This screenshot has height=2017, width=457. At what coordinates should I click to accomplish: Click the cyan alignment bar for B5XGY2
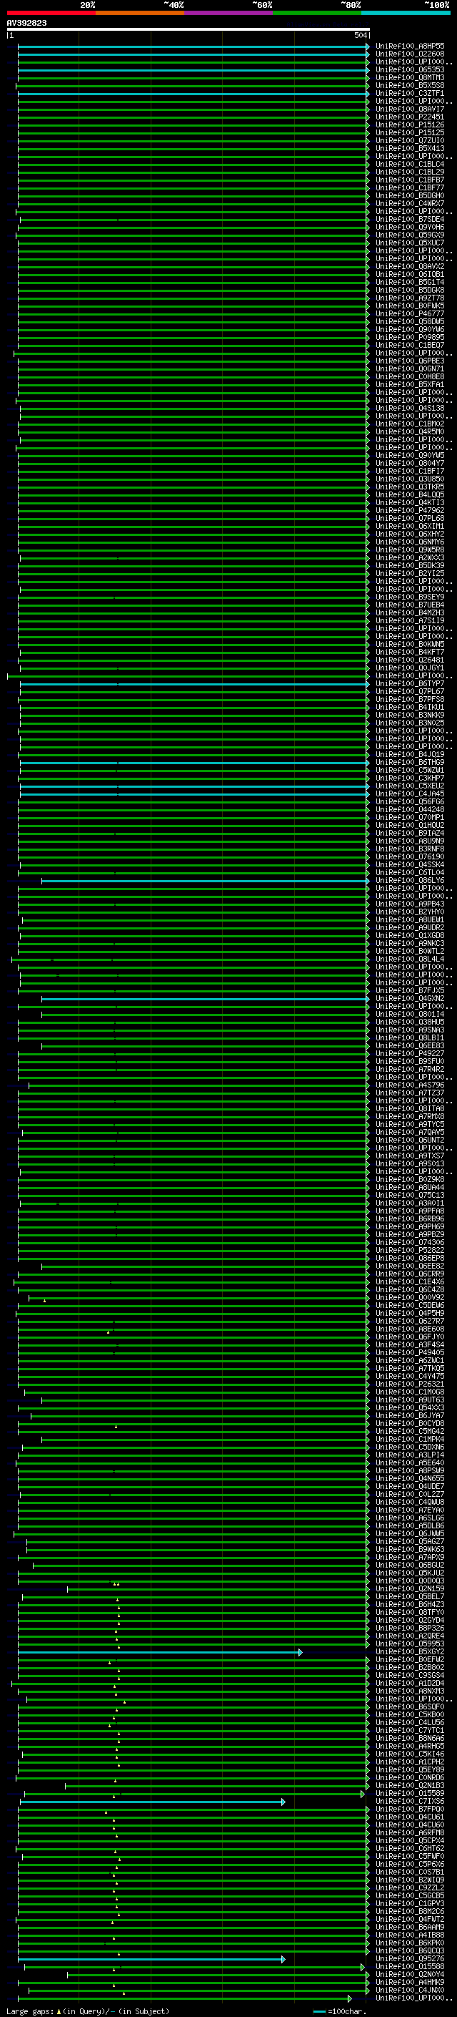coord(159,1652)
